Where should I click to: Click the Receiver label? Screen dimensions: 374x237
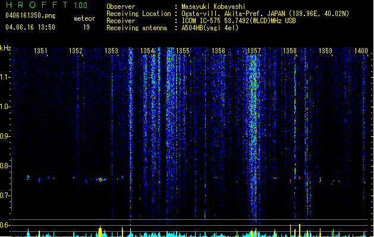pyautogui.click(x=121, y=21)
